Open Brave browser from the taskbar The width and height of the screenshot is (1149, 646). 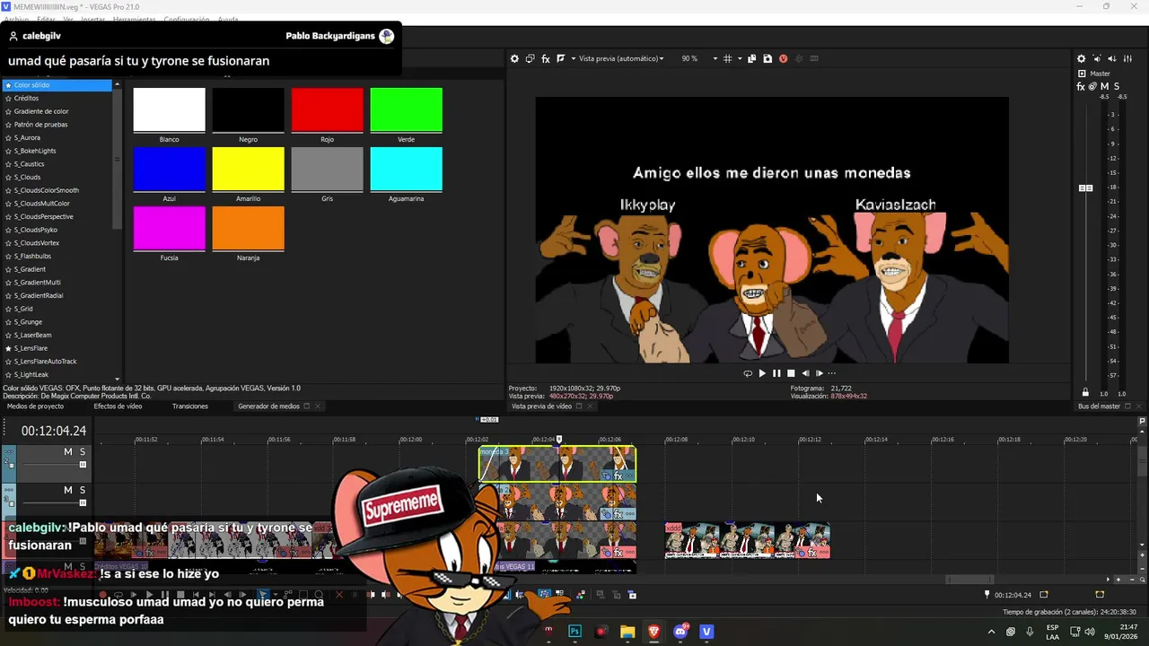tap(653, 632)
